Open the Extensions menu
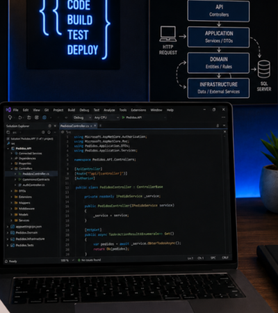This screenshot has height=313, width=278. [138, 110]
